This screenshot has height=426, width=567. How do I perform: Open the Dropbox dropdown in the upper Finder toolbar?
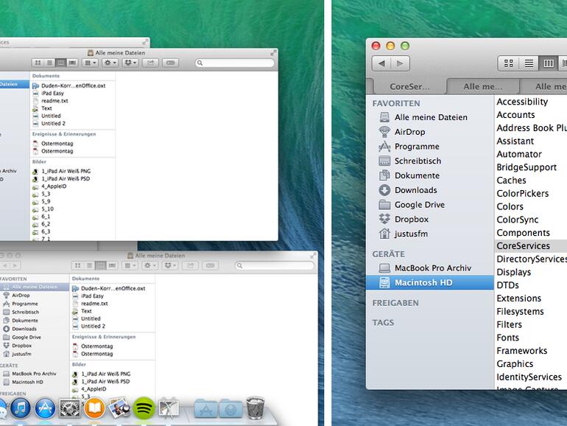click(130, 63)
